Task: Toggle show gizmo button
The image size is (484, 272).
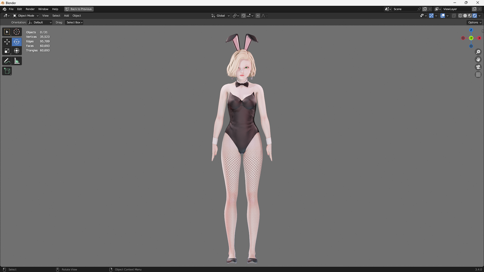Action: tap(431, 15)
